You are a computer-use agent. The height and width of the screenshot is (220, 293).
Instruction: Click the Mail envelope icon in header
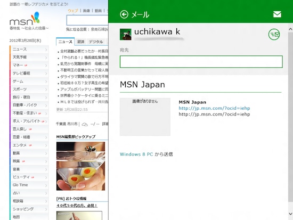277,14
